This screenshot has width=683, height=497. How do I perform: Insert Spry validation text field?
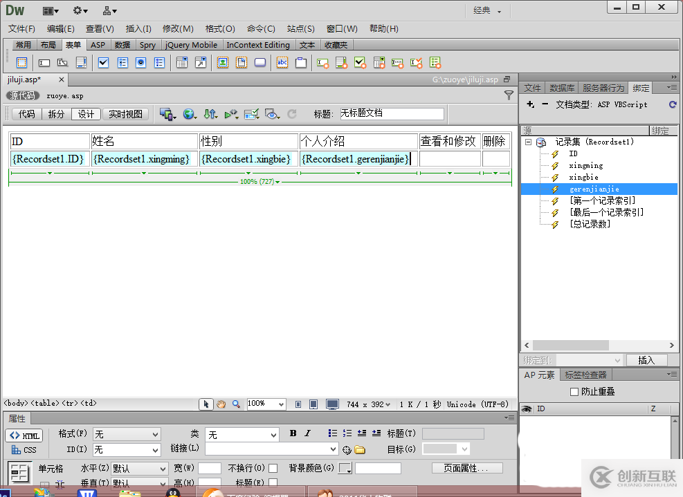[322, 64]
